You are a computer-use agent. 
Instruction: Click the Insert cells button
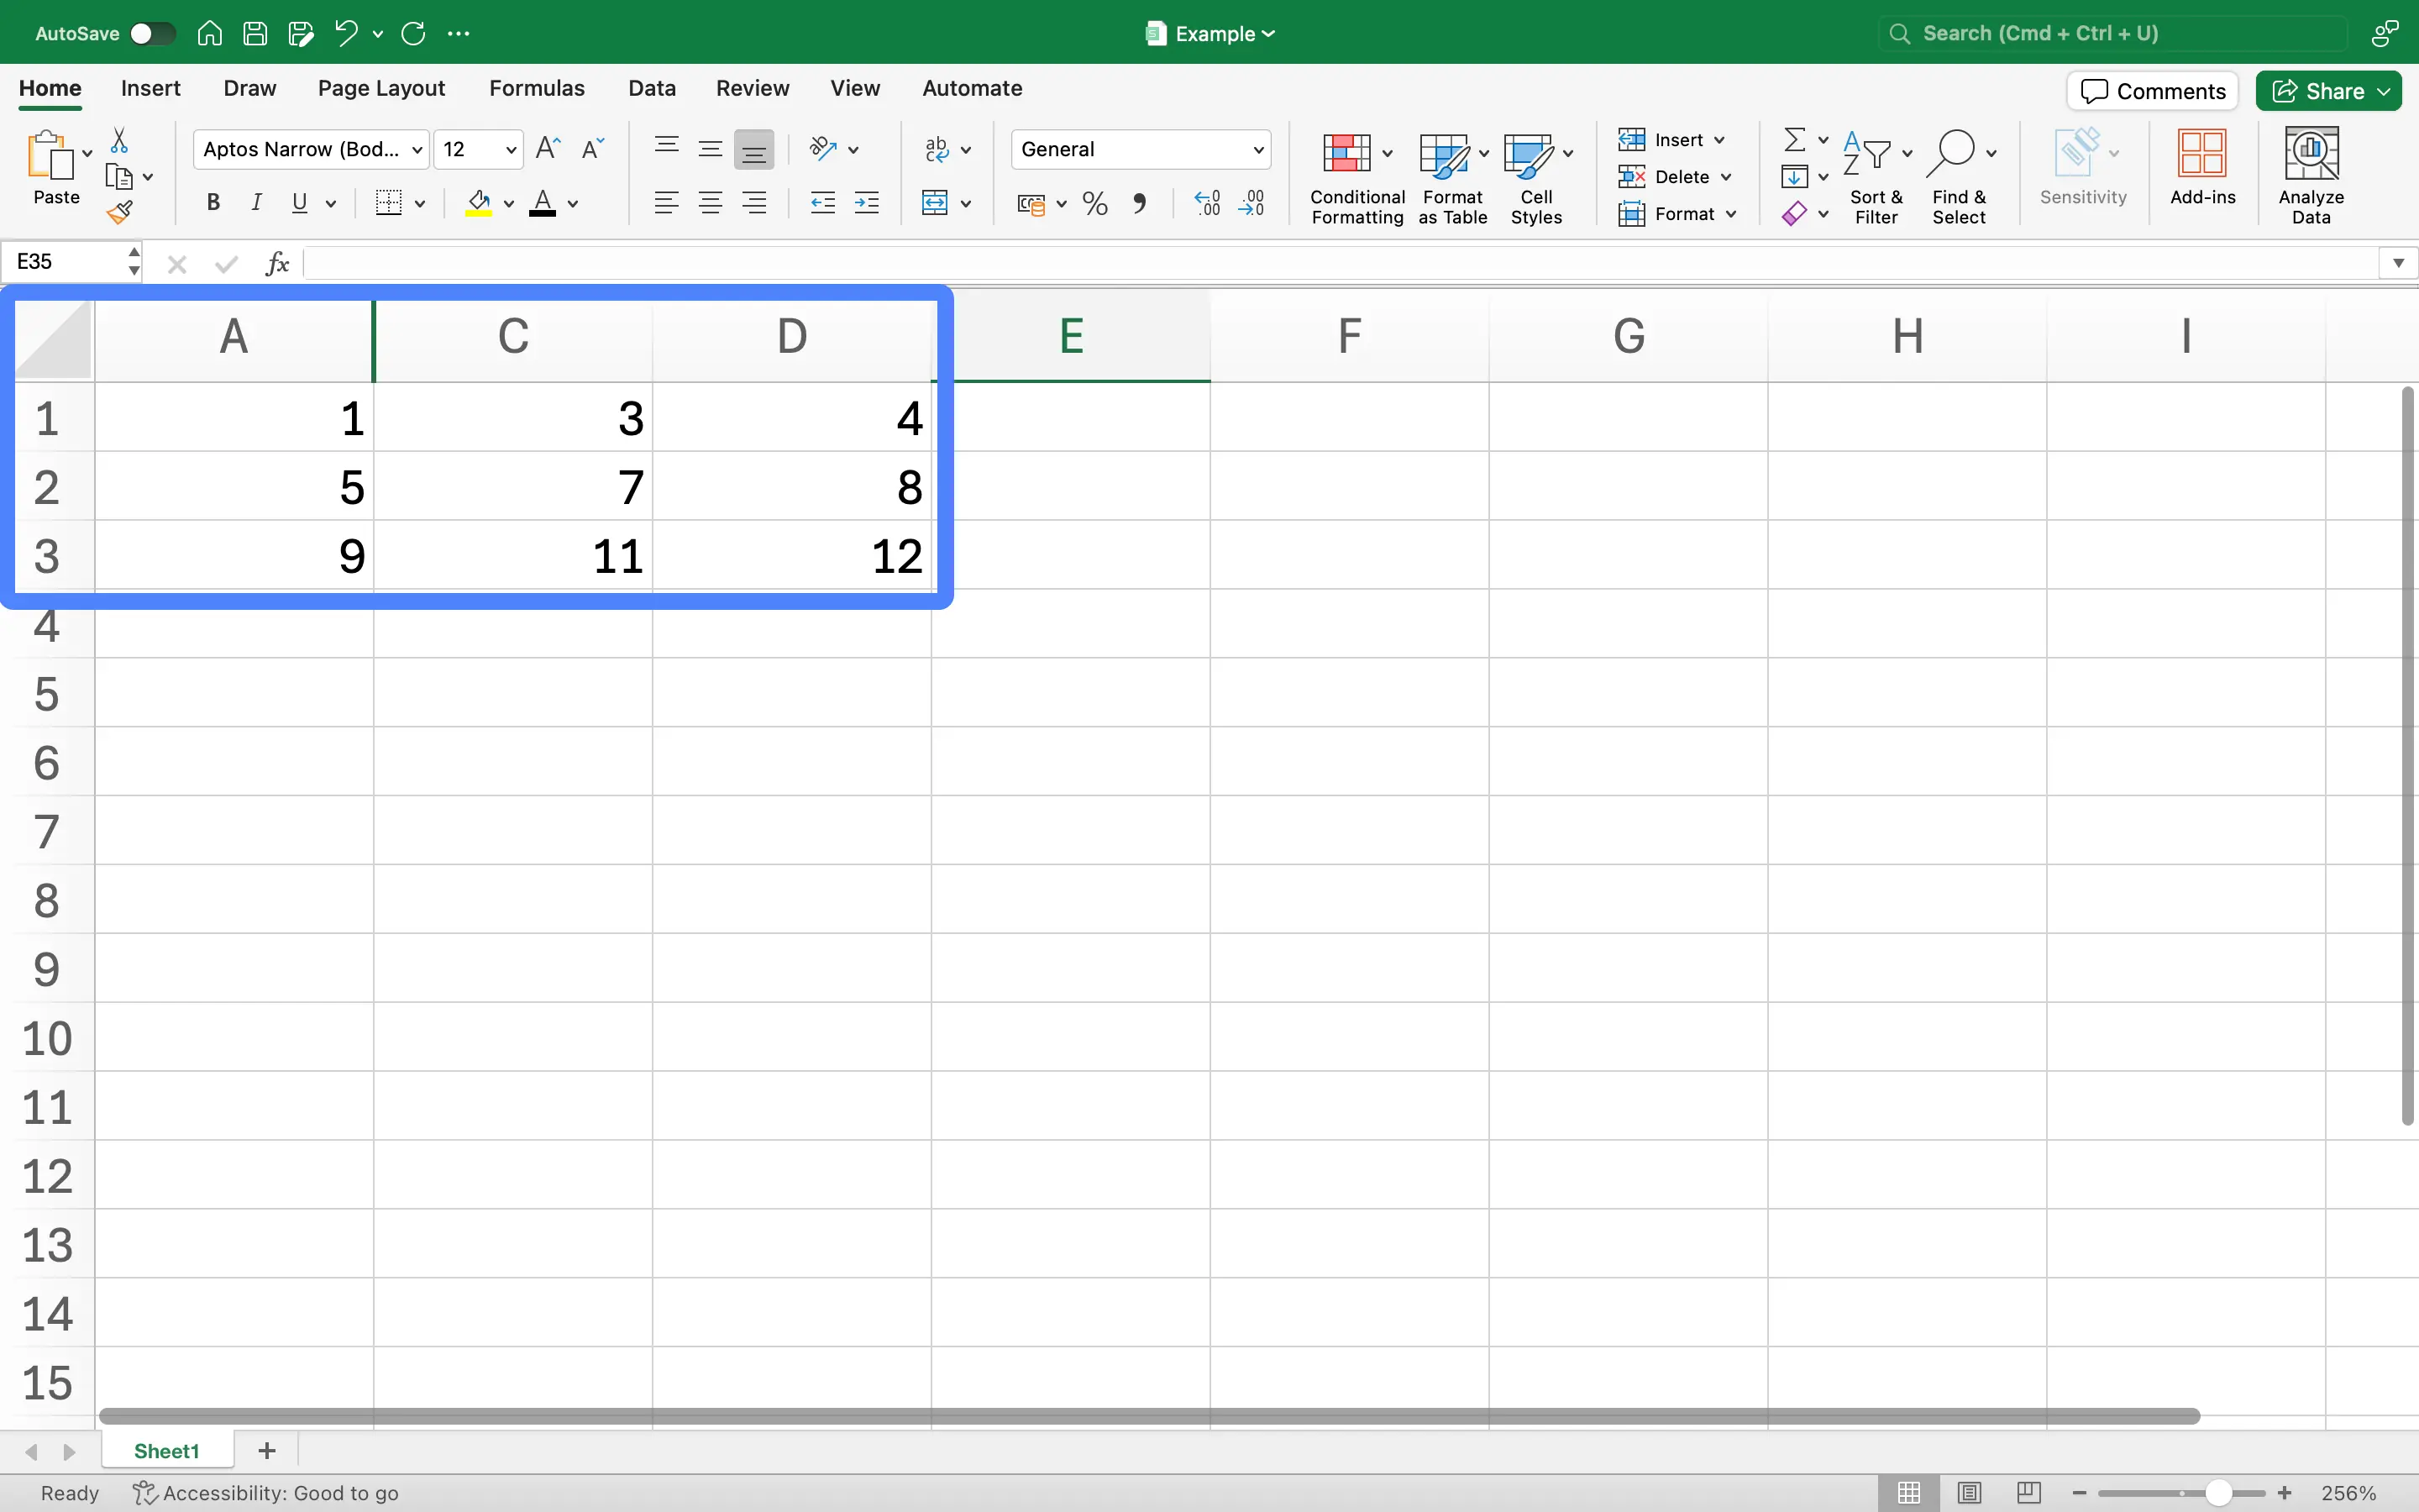coord(1672,140)
